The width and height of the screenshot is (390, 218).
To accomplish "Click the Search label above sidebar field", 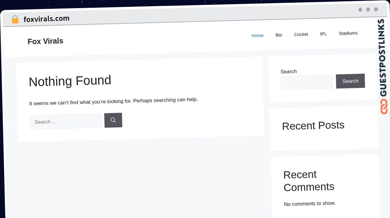I will (289, 72).
